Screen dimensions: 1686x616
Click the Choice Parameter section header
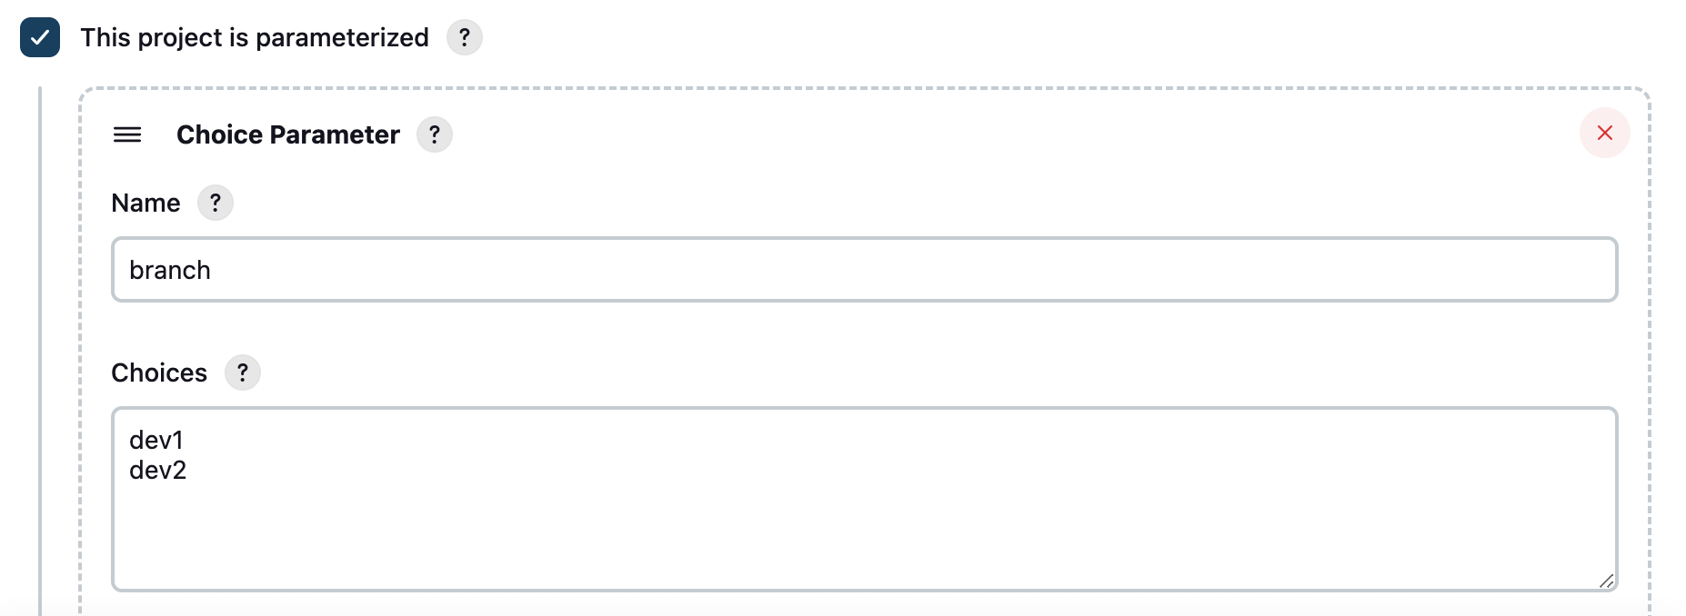287,134
